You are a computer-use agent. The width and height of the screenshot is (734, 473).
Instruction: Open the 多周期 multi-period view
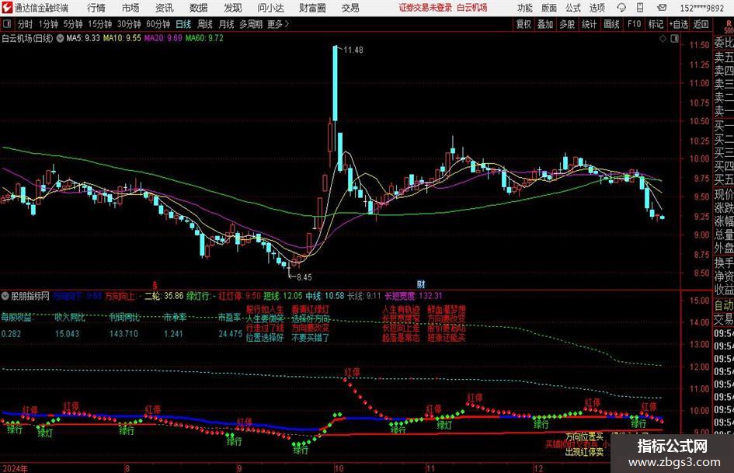coord(251,24)
